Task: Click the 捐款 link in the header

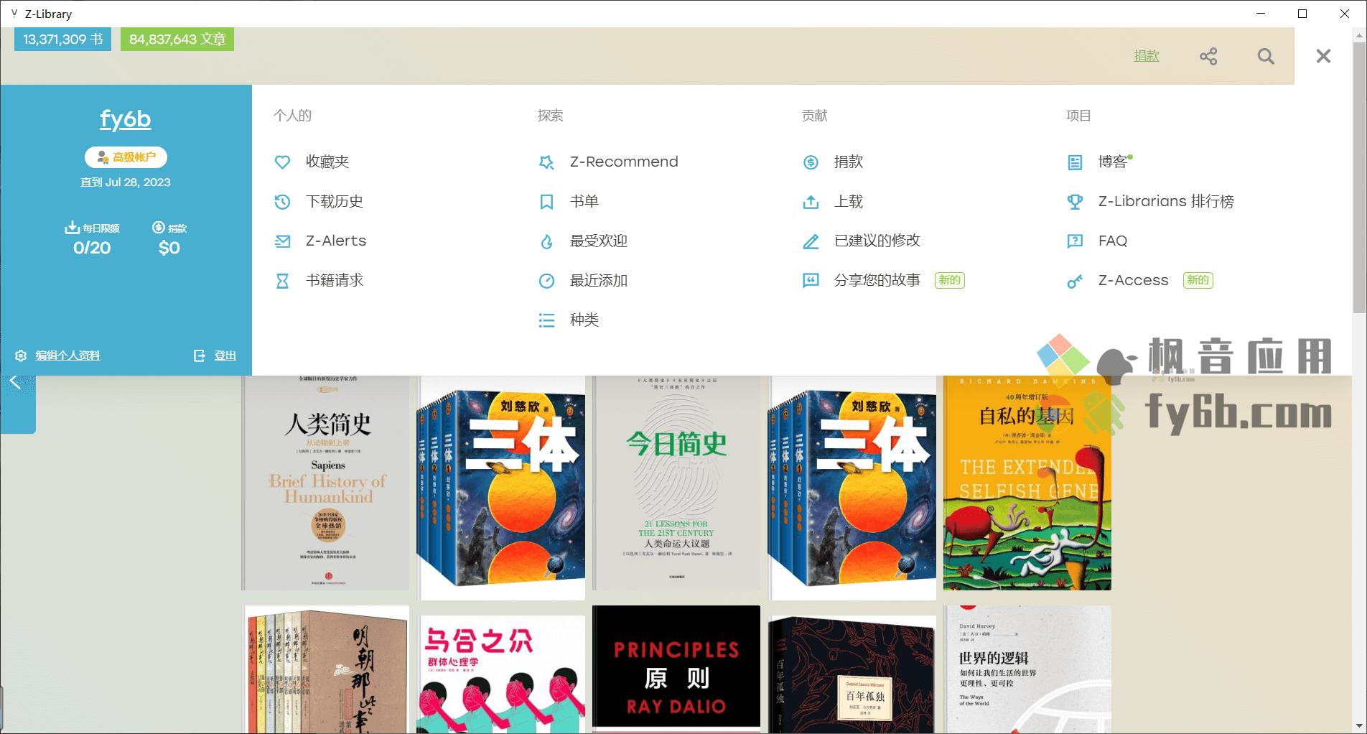Action: coord(1147,56)
